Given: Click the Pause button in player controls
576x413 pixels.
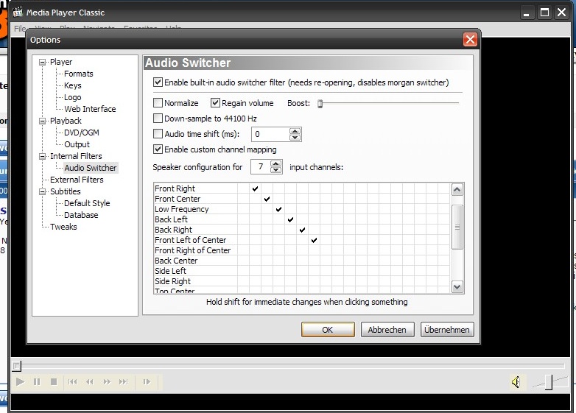Looking at the screenshot, I should (x=37, y=382).
